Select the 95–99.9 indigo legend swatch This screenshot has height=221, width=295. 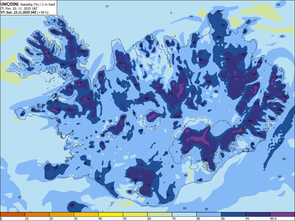pos(258,215)
